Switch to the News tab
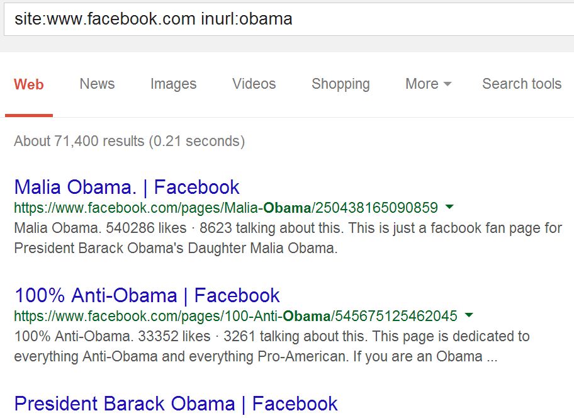The height and width of the screenshot is (418, 574). click(97, 84)
